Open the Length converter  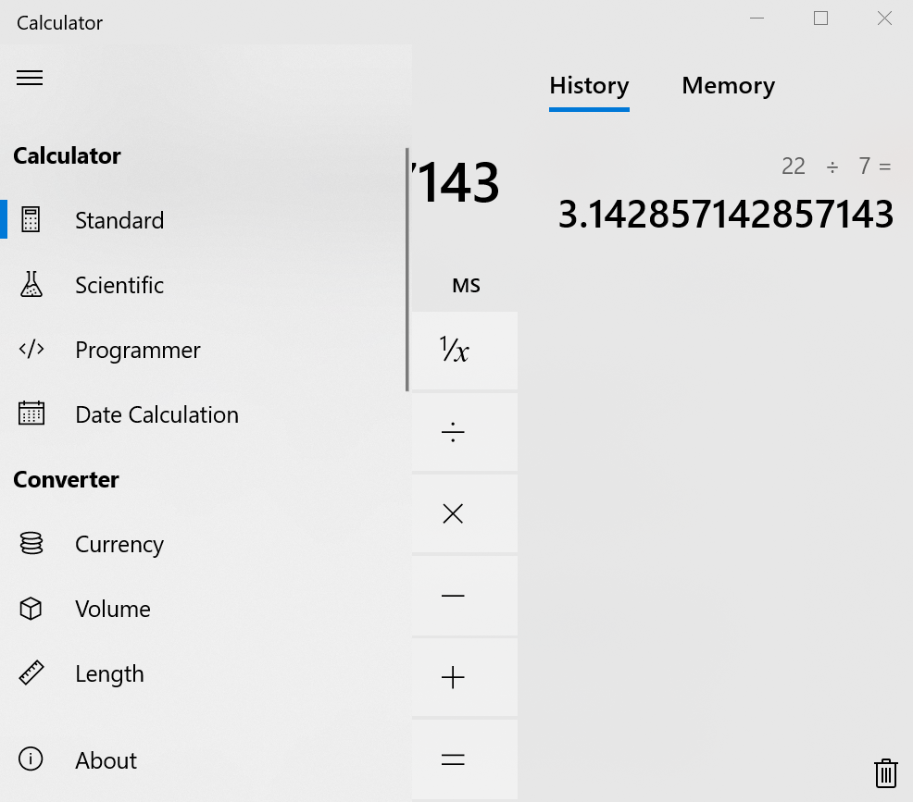(x=109, y=673)
